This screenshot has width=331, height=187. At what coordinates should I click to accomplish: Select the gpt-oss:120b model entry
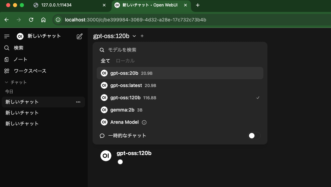pos(180,98)
